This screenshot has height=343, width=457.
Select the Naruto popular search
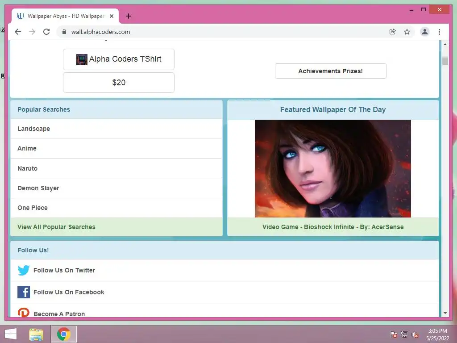tap(116, 168)
